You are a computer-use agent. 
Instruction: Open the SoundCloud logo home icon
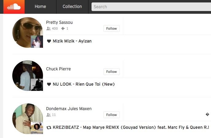click(14, 7)
